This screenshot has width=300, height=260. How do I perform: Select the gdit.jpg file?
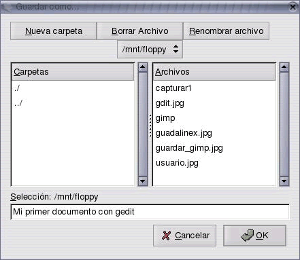coord(214,103)
